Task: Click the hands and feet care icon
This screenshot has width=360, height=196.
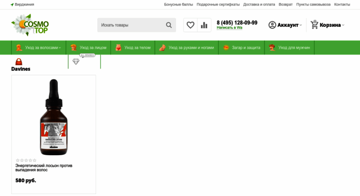Action: pos(162,48)
